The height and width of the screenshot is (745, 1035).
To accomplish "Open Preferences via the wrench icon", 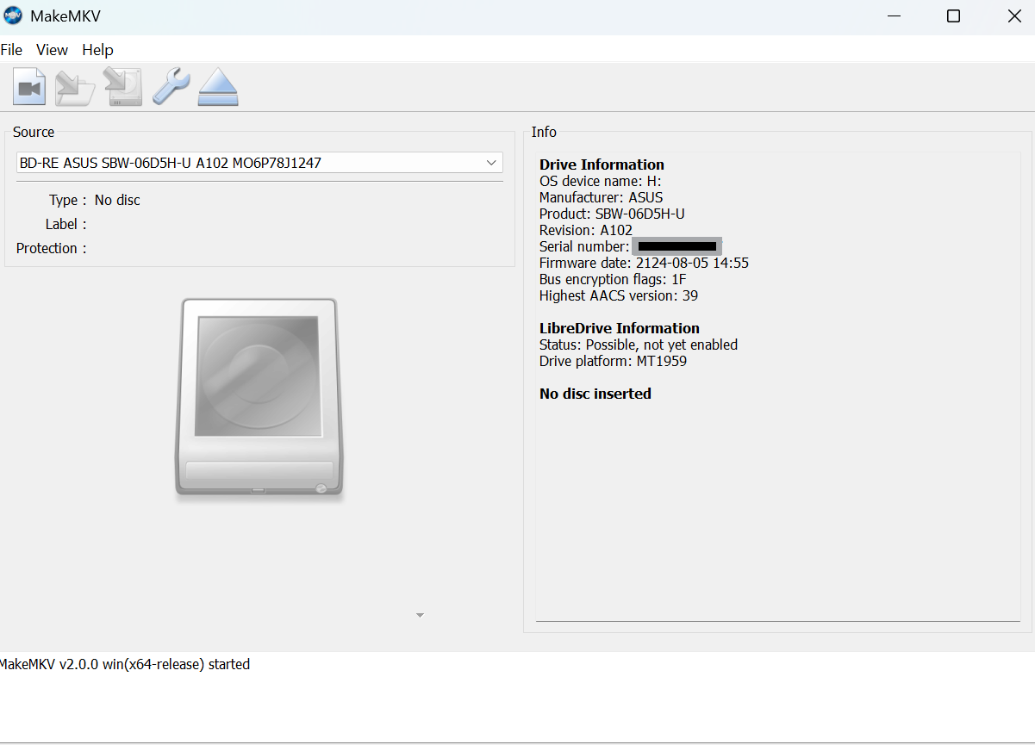I will tap(171, 87).
